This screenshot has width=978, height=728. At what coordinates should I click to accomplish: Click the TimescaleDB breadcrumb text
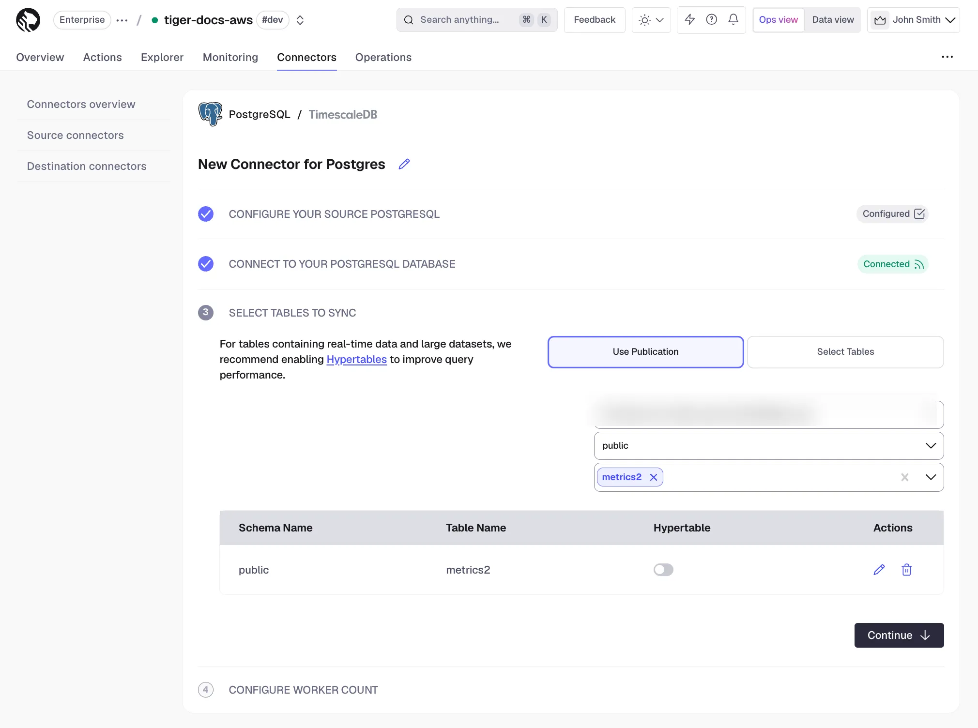(343, 114)
